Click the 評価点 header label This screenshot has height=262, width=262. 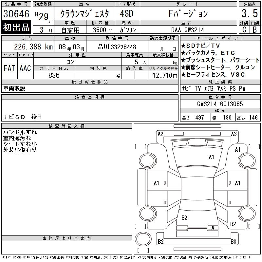250,4
